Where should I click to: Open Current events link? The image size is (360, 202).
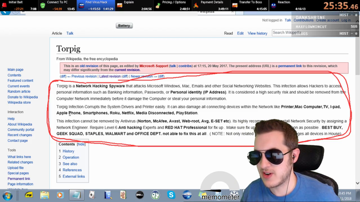[19, 86]
